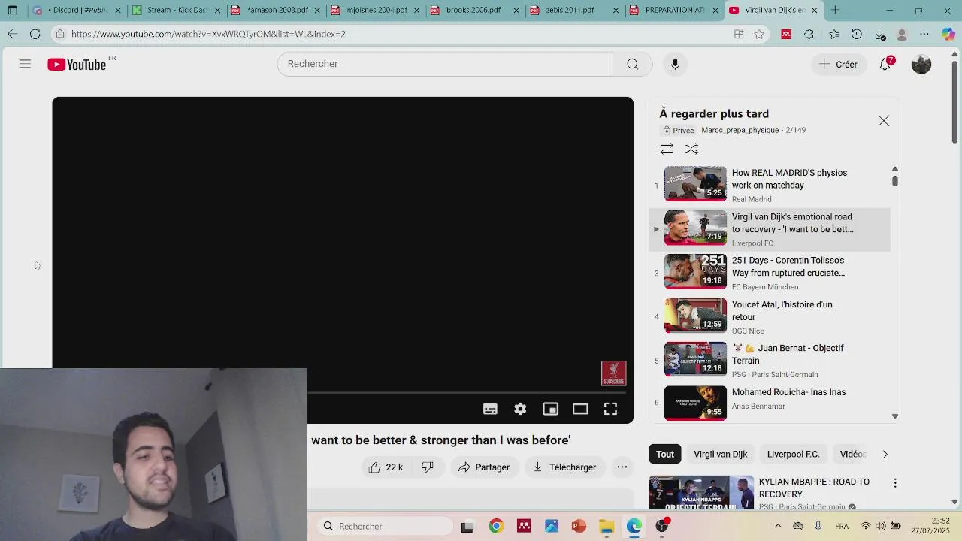
Task: Click the Créer button
Action: 838,65
